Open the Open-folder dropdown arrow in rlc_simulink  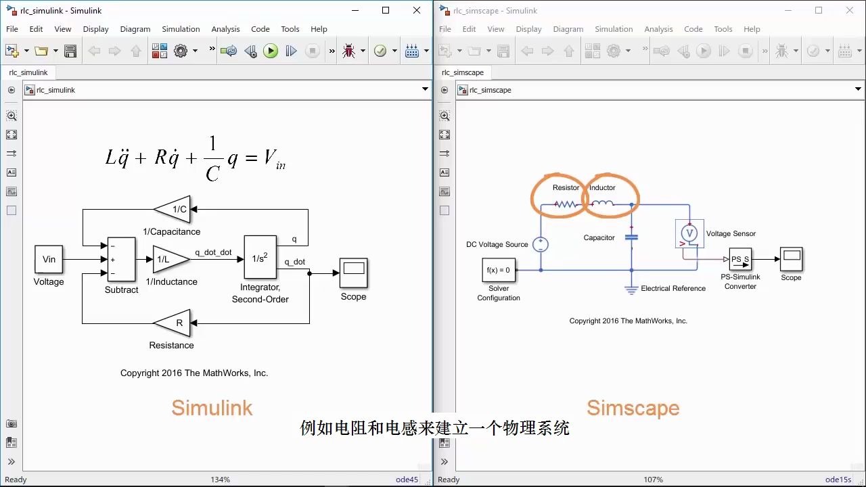(x=55, y=51)
